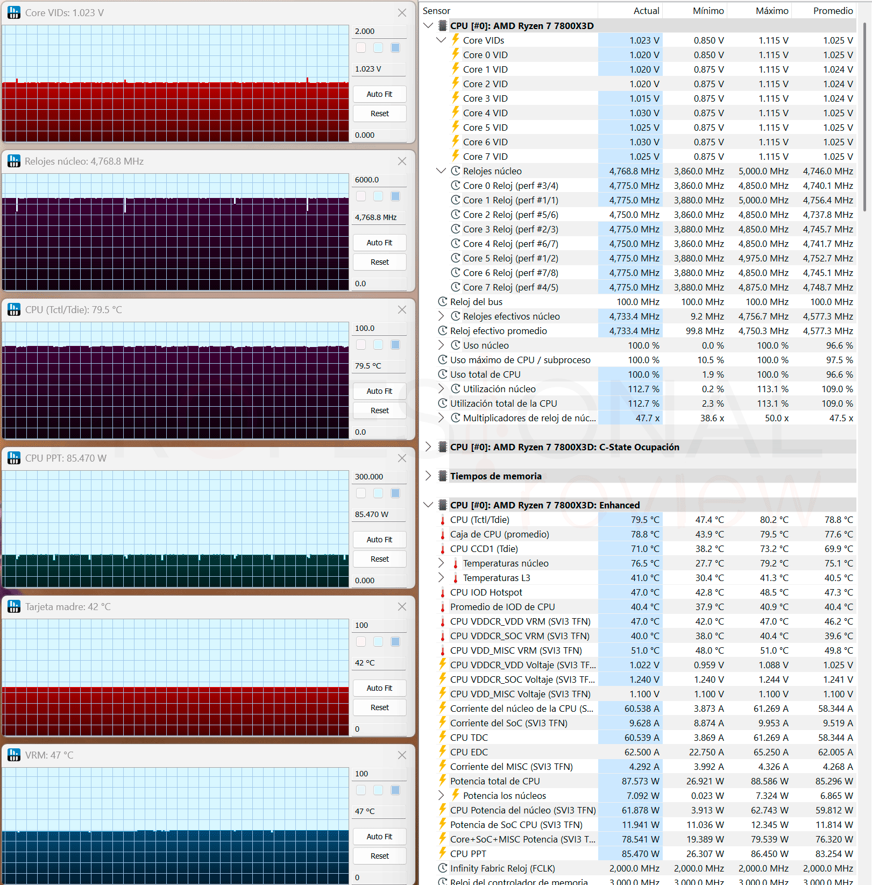Click Reset in the CPU (Tctl/Tdie) graph
872x885 pixels.
(x=379, y=410)
